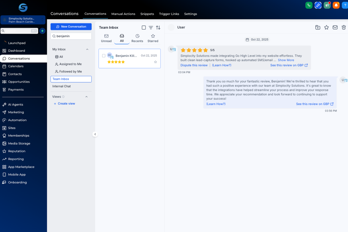Star Benjamin's conversation in the list
348x232 pixels.
tap(156, 61)
